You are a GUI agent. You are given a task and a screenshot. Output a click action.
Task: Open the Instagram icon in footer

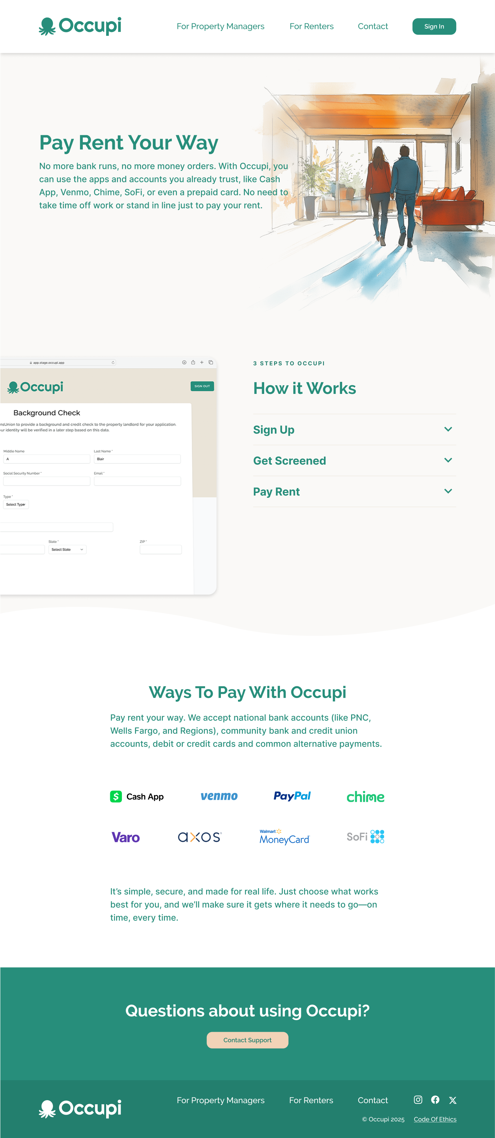coord(418,1099)
